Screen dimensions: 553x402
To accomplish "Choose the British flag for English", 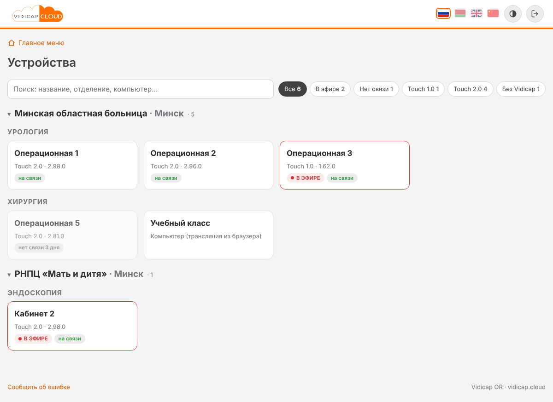I will point(477,14).
